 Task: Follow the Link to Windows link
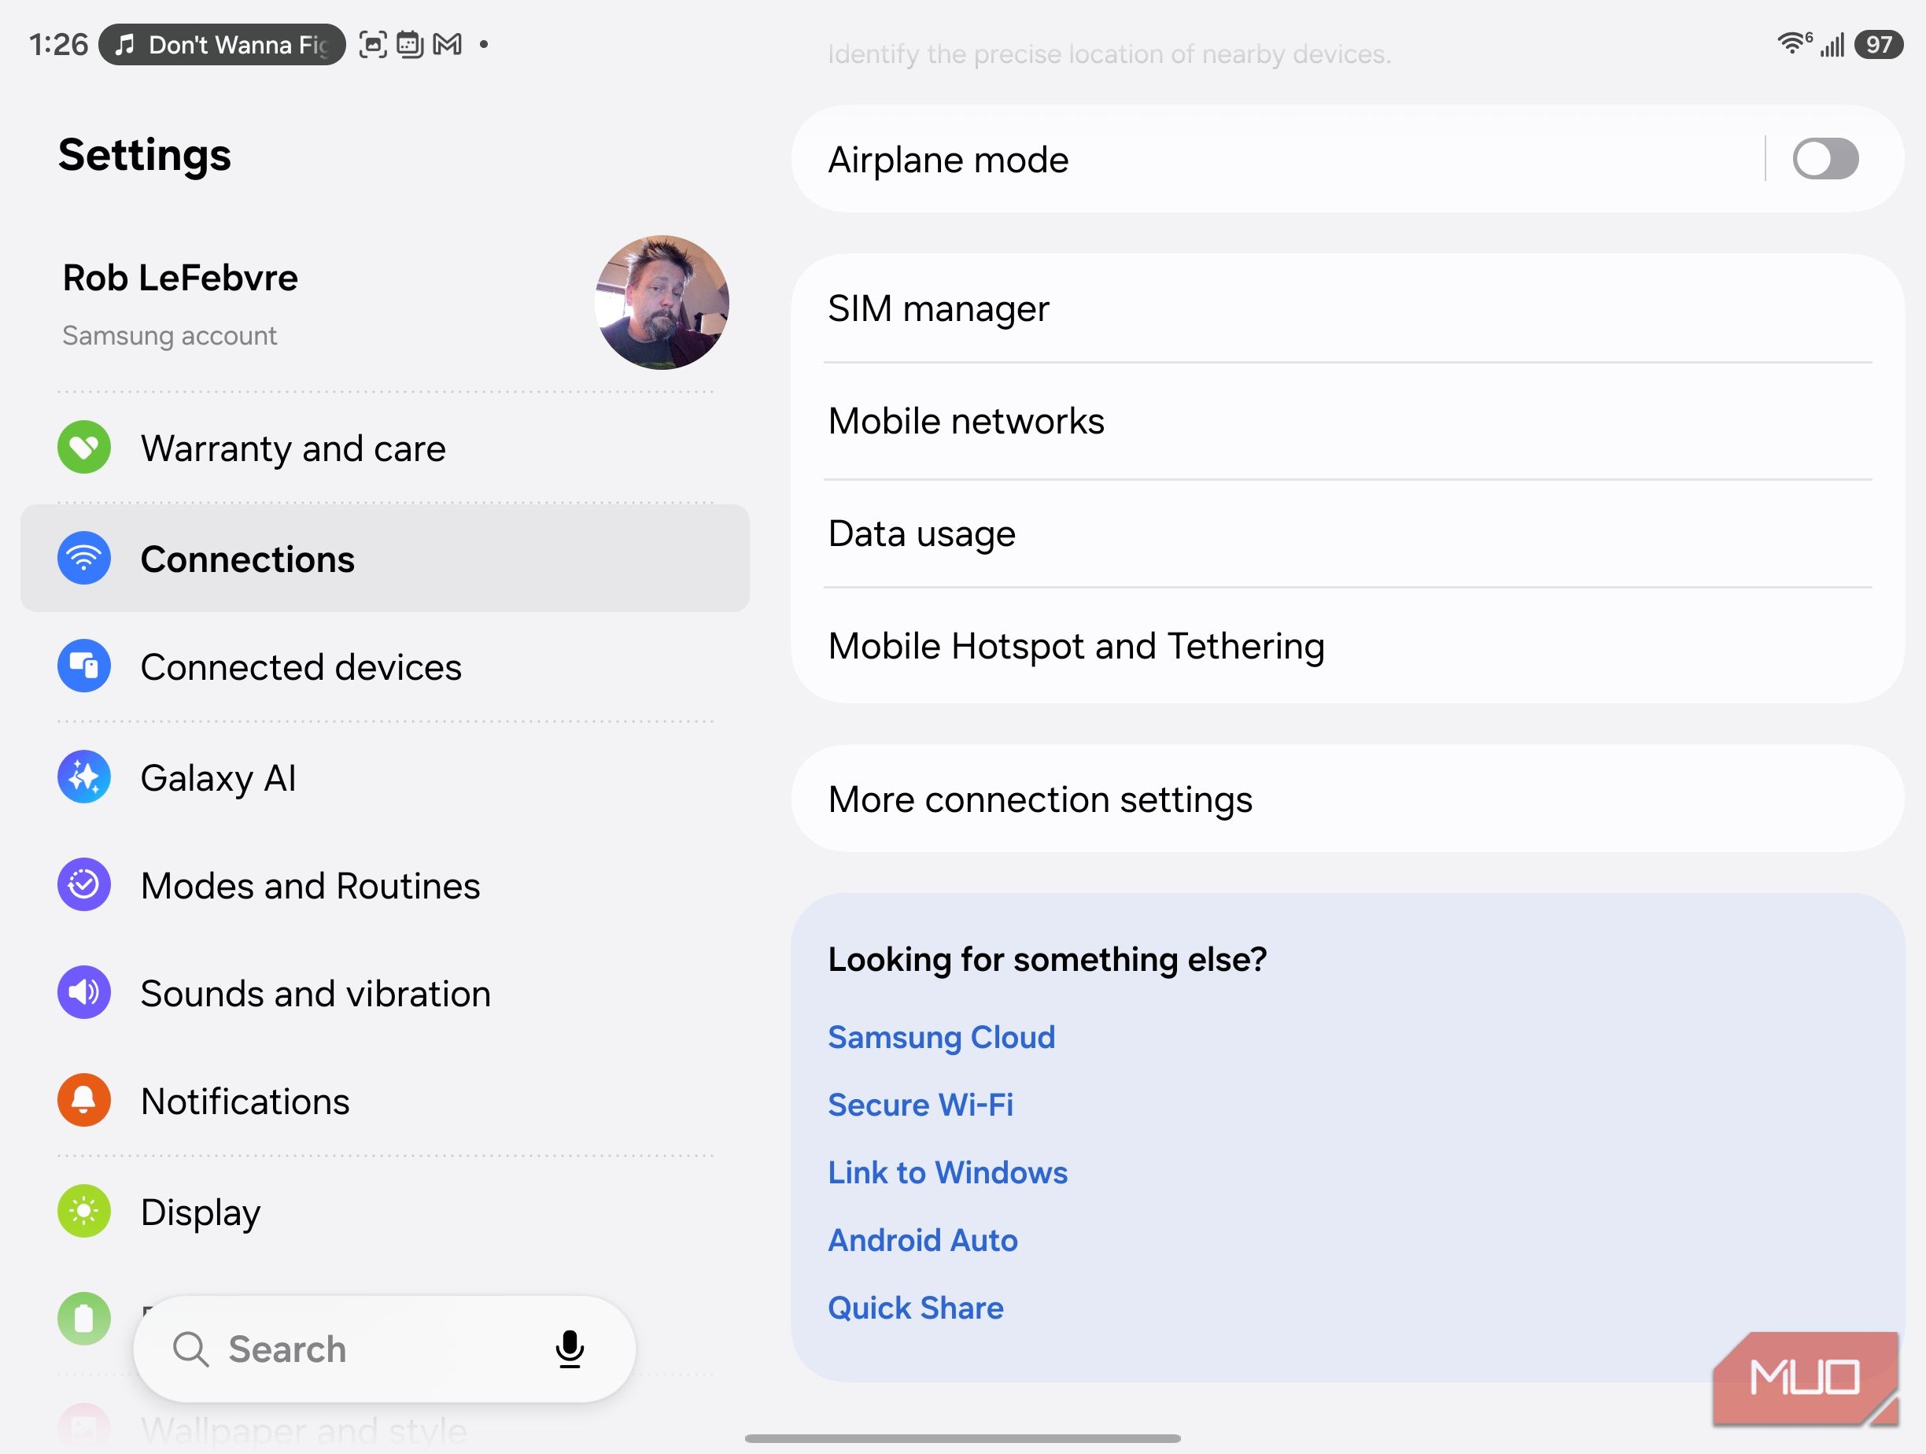coord(947,1172)
